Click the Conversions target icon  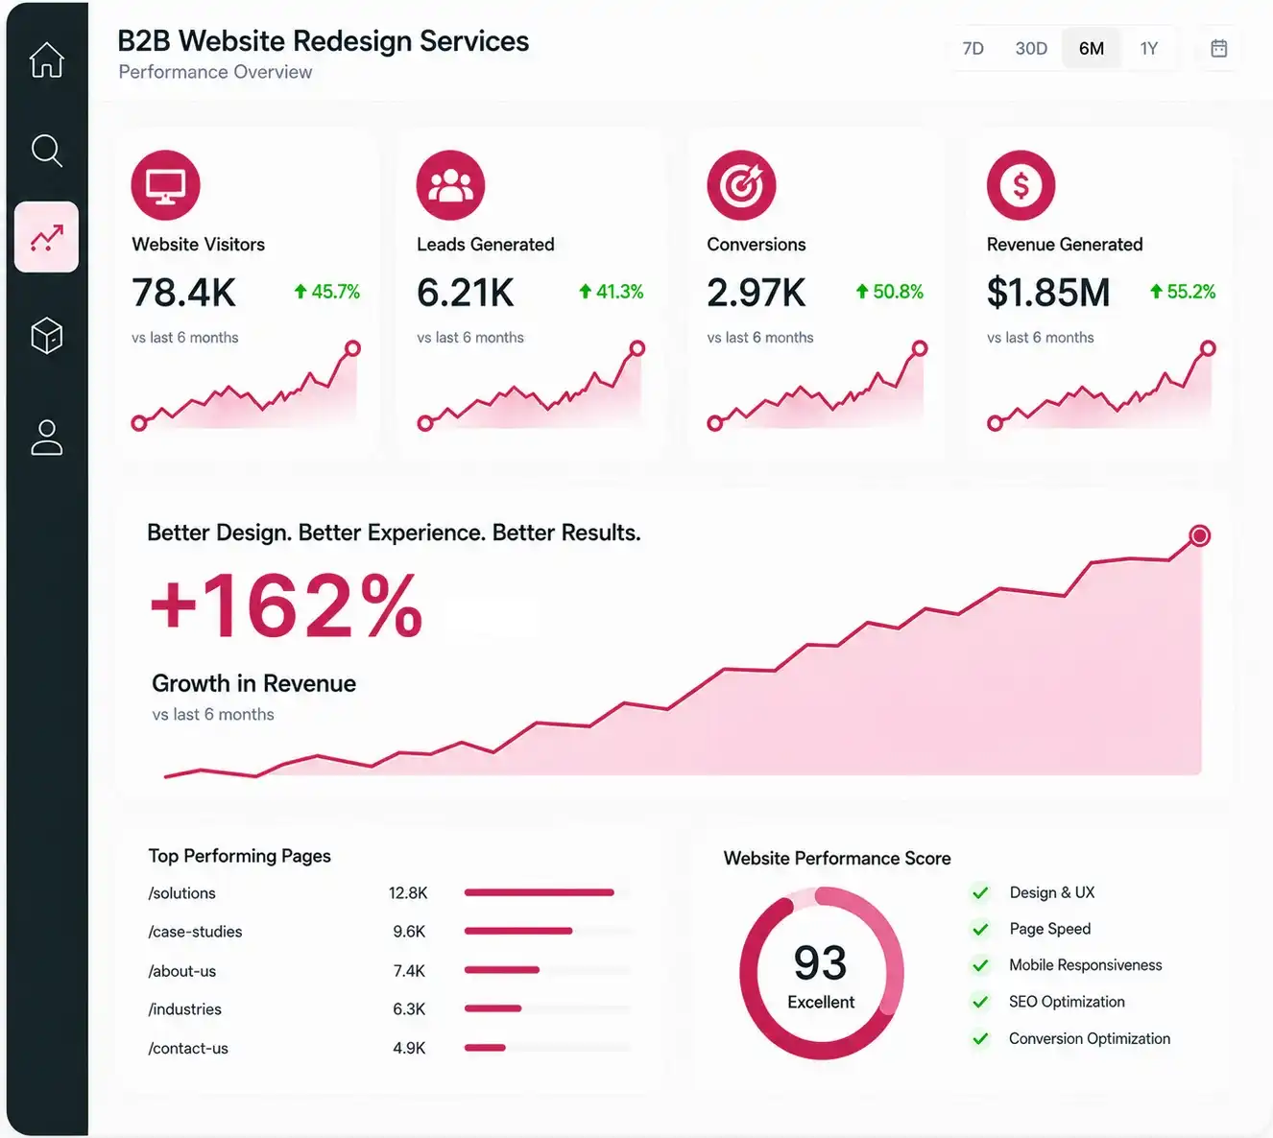coord(741,185)
